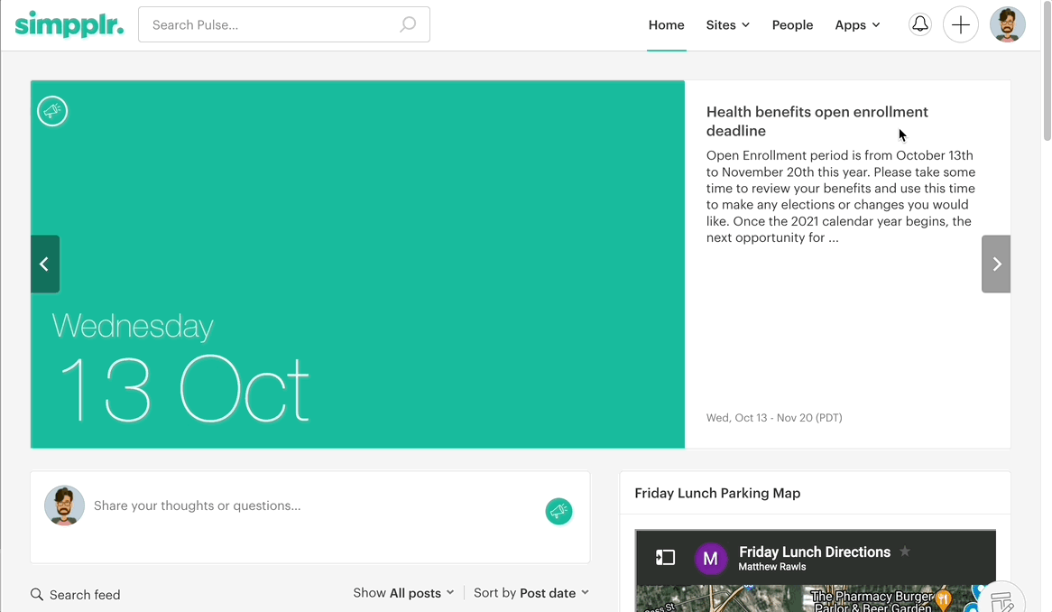
Task: Click the edit dashboard layout icon
Action: [1001, 599]
